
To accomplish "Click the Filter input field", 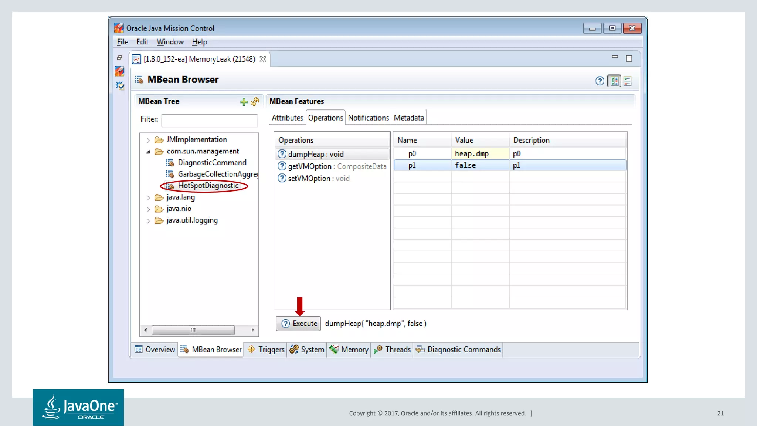I will coord(209,120).
